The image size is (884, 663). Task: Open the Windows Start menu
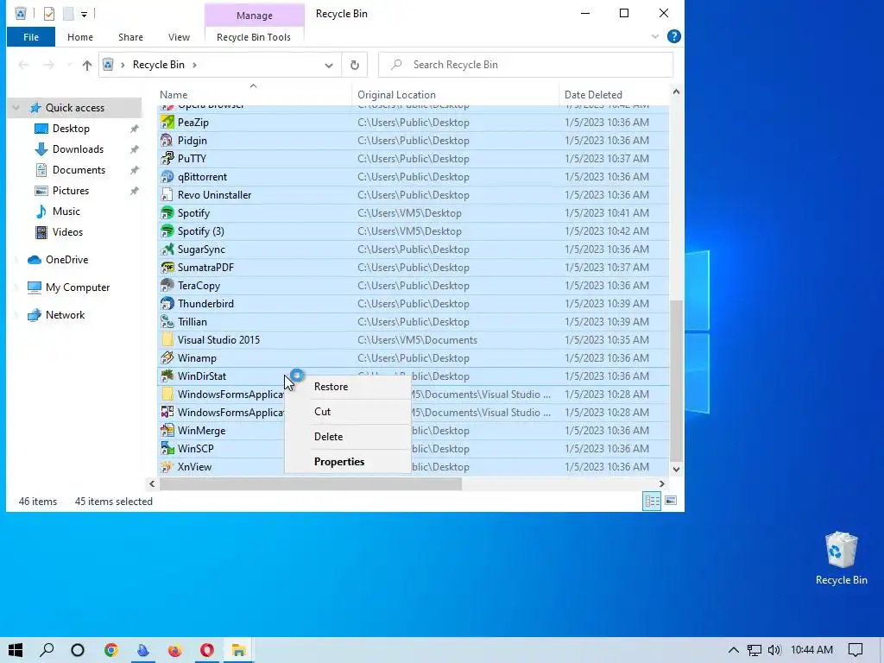[x=16, y=650]
